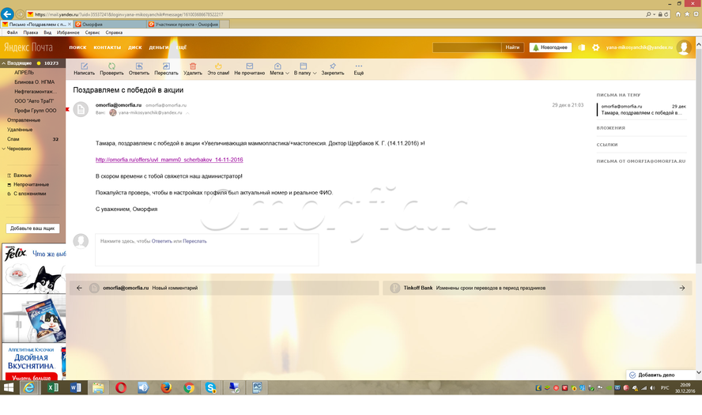Open the omorfia.ru offer link in email
702x415 pixels.
pyautogui.click(x=169, y=160)
